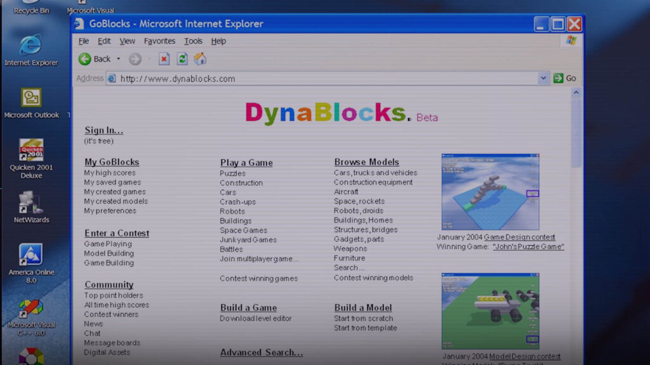Open the Message boards link
Viewport: 650px width, 365px height.
tap(112, 343)
